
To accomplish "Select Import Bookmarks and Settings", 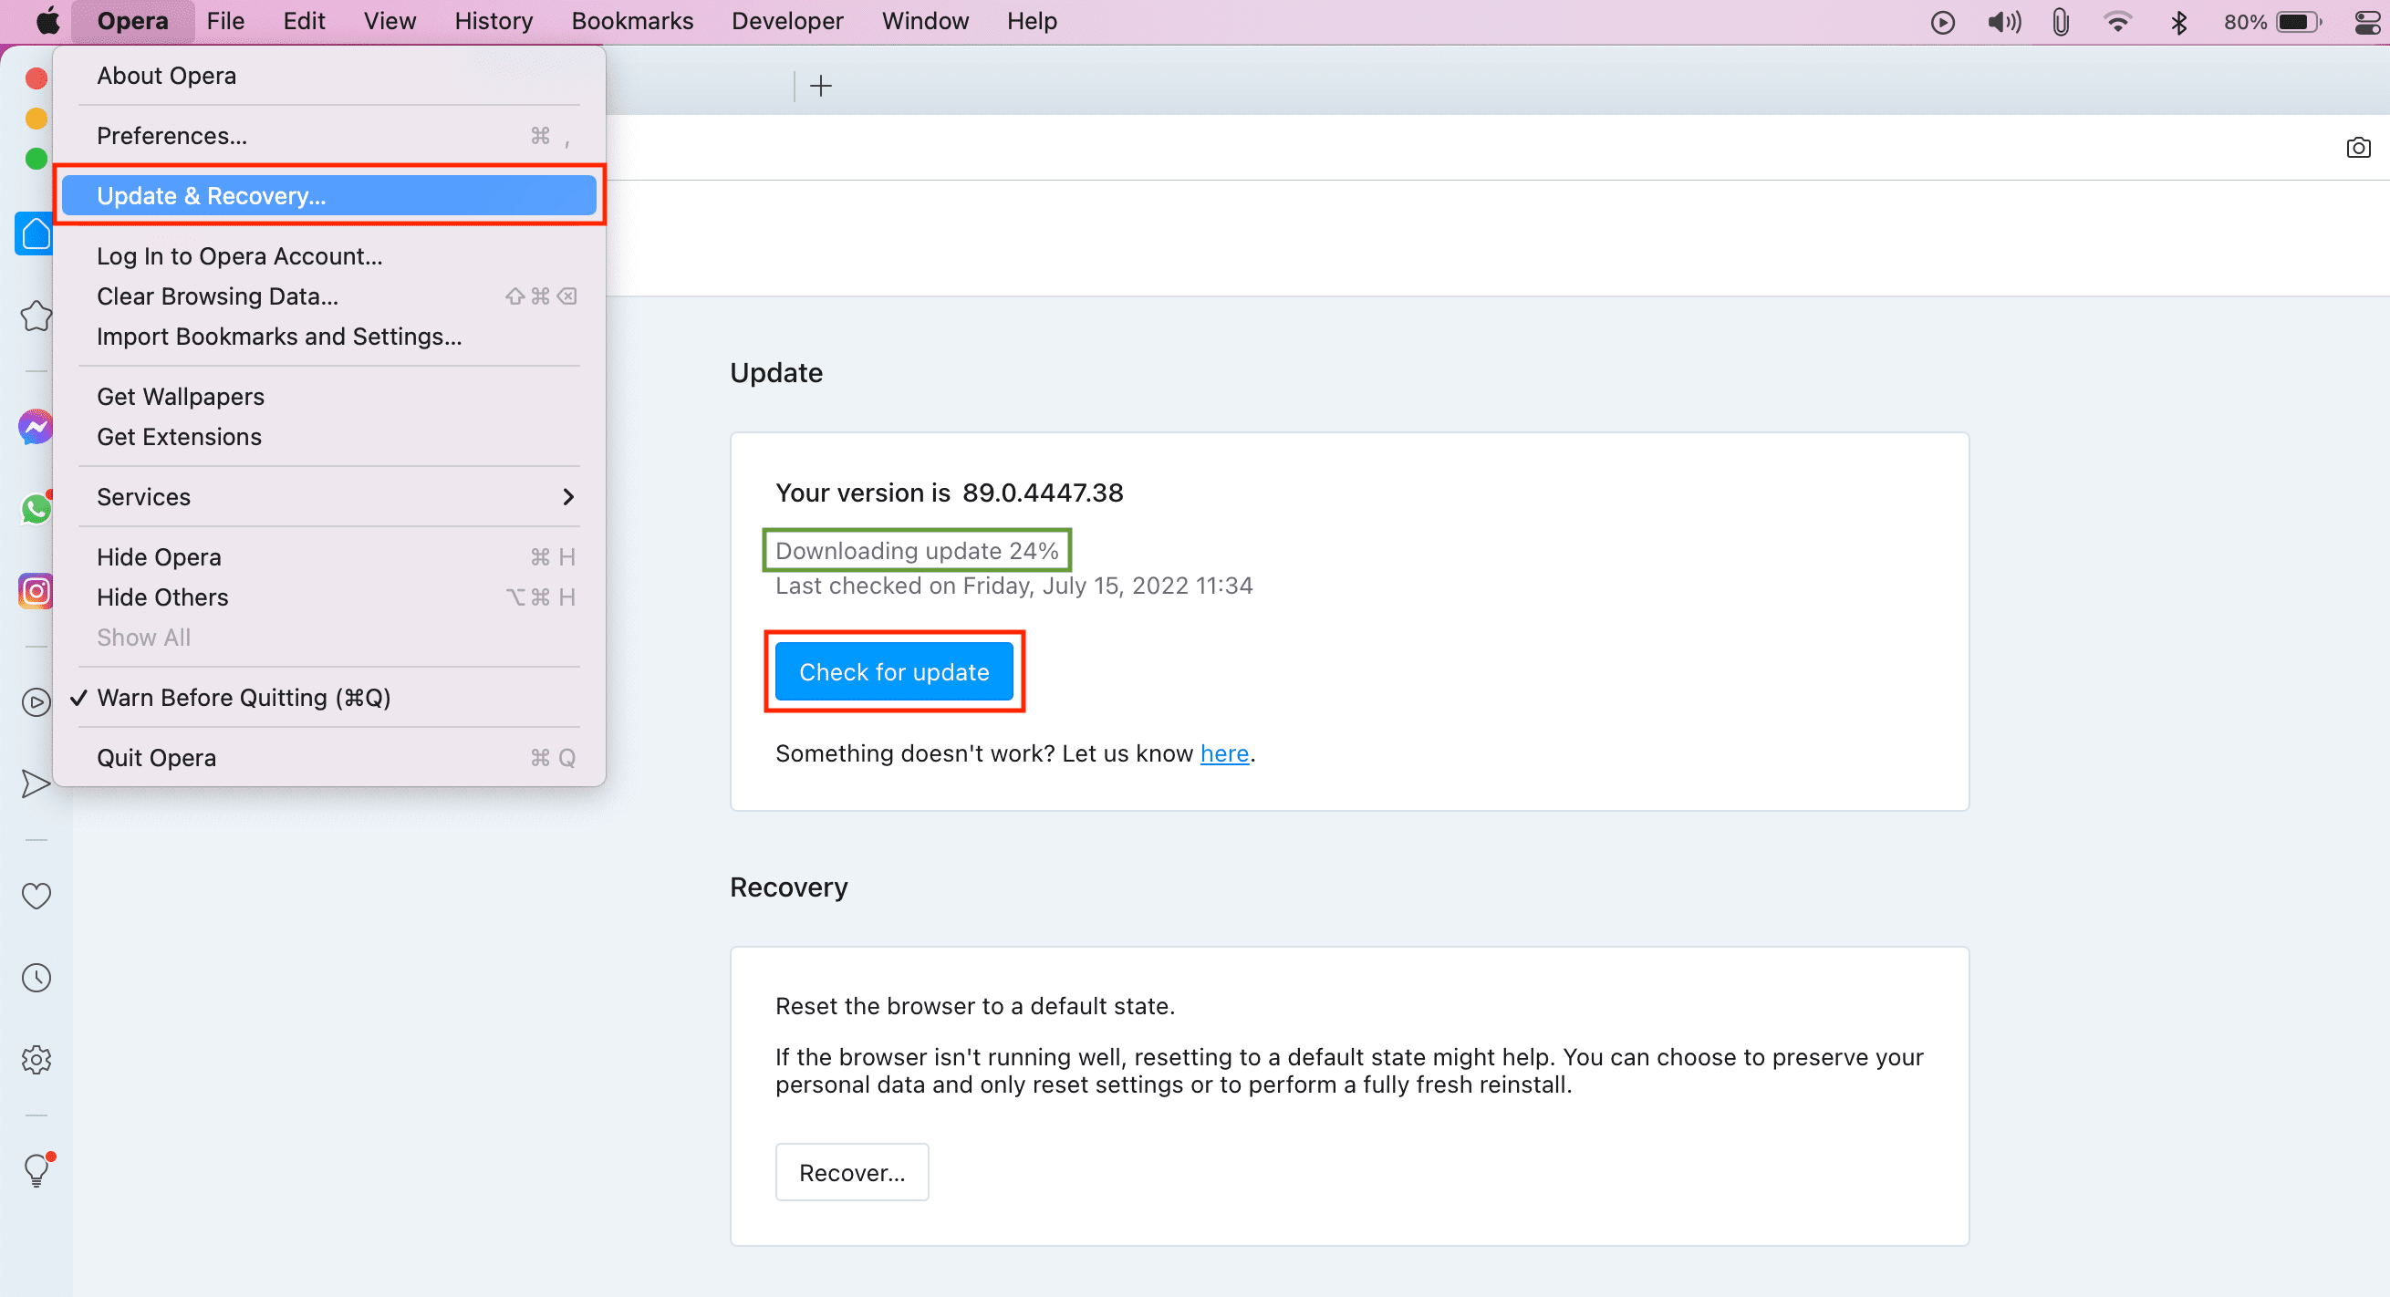I will (329, 336).
